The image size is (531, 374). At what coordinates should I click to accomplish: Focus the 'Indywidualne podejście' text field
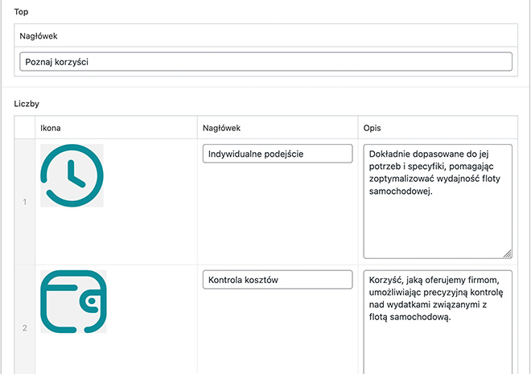pos(278,154)
